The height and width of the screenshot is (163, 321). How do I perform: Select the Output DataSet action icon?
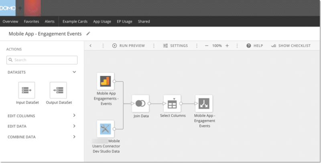58,90
